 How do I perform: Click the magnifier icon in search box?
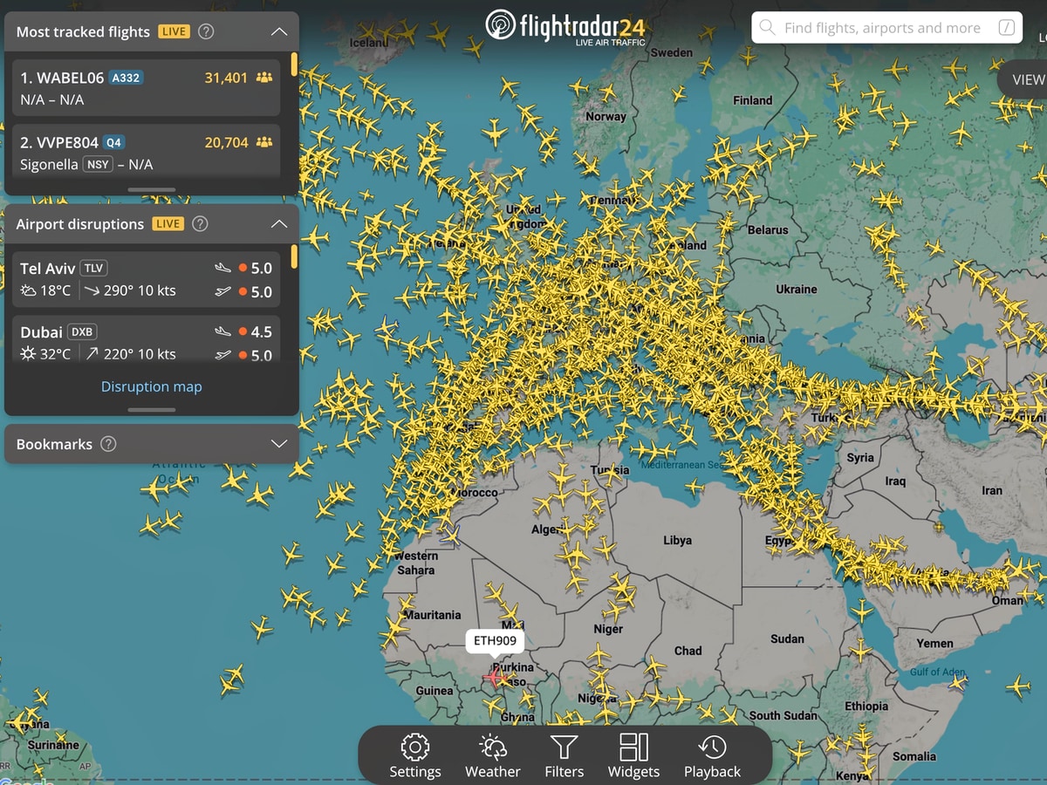click(x=767, y=28)
